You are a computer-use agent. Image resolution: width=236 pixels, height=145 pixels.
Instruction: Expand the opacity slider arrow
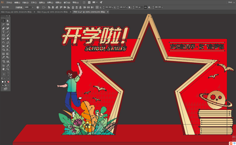[x=33, y=7]
